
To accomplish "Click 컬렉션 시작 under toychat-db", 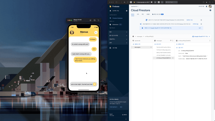I will click(x=137, y=44).
